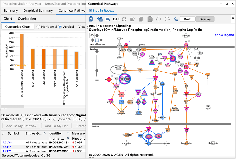Click the refresh icon next to Edit

(x=124, y=19)
